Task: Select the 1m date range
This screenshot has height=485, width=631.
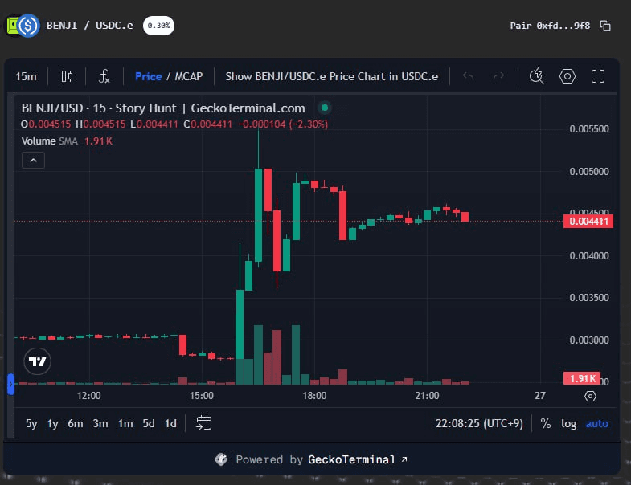Action: pyautogui.click(x=125, y=423)
